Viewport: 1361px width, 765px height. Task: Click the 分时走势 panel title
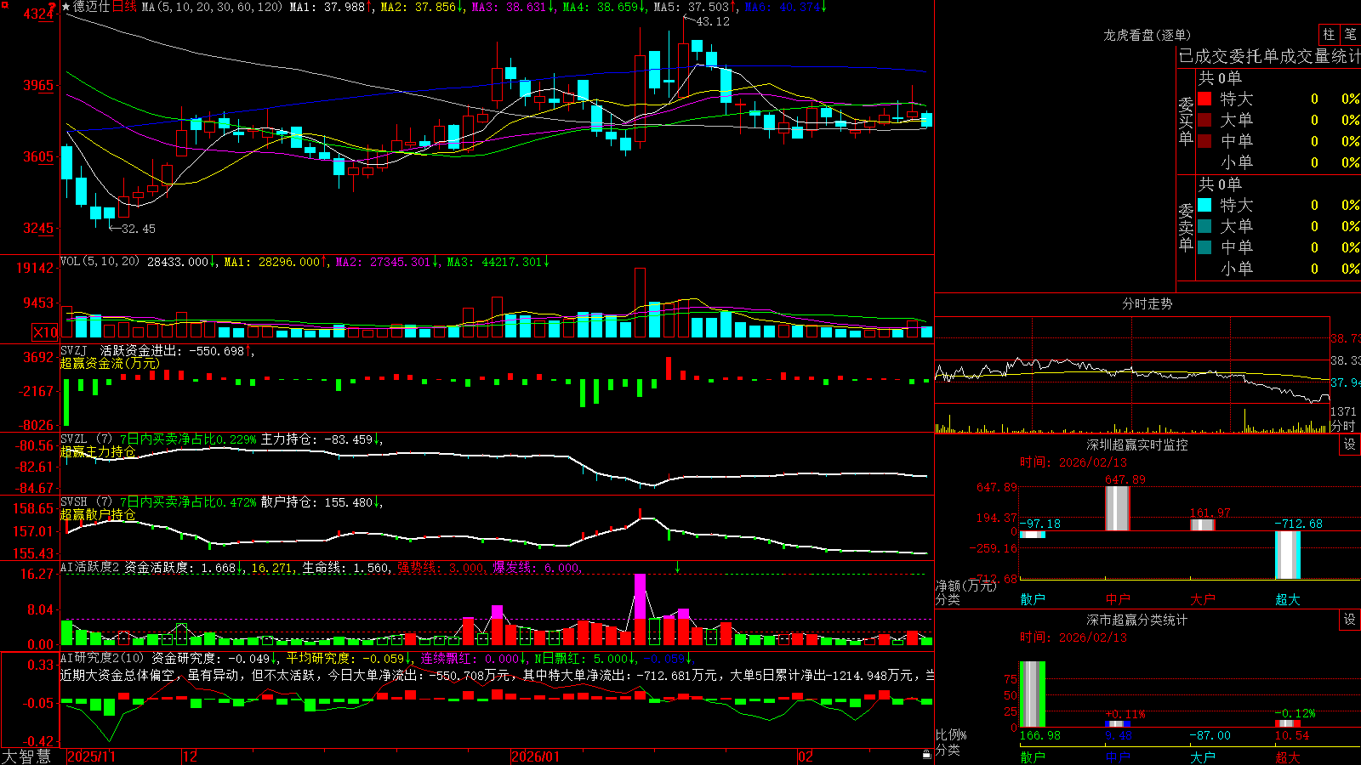pyautogui.click(x=1147, y=303)
